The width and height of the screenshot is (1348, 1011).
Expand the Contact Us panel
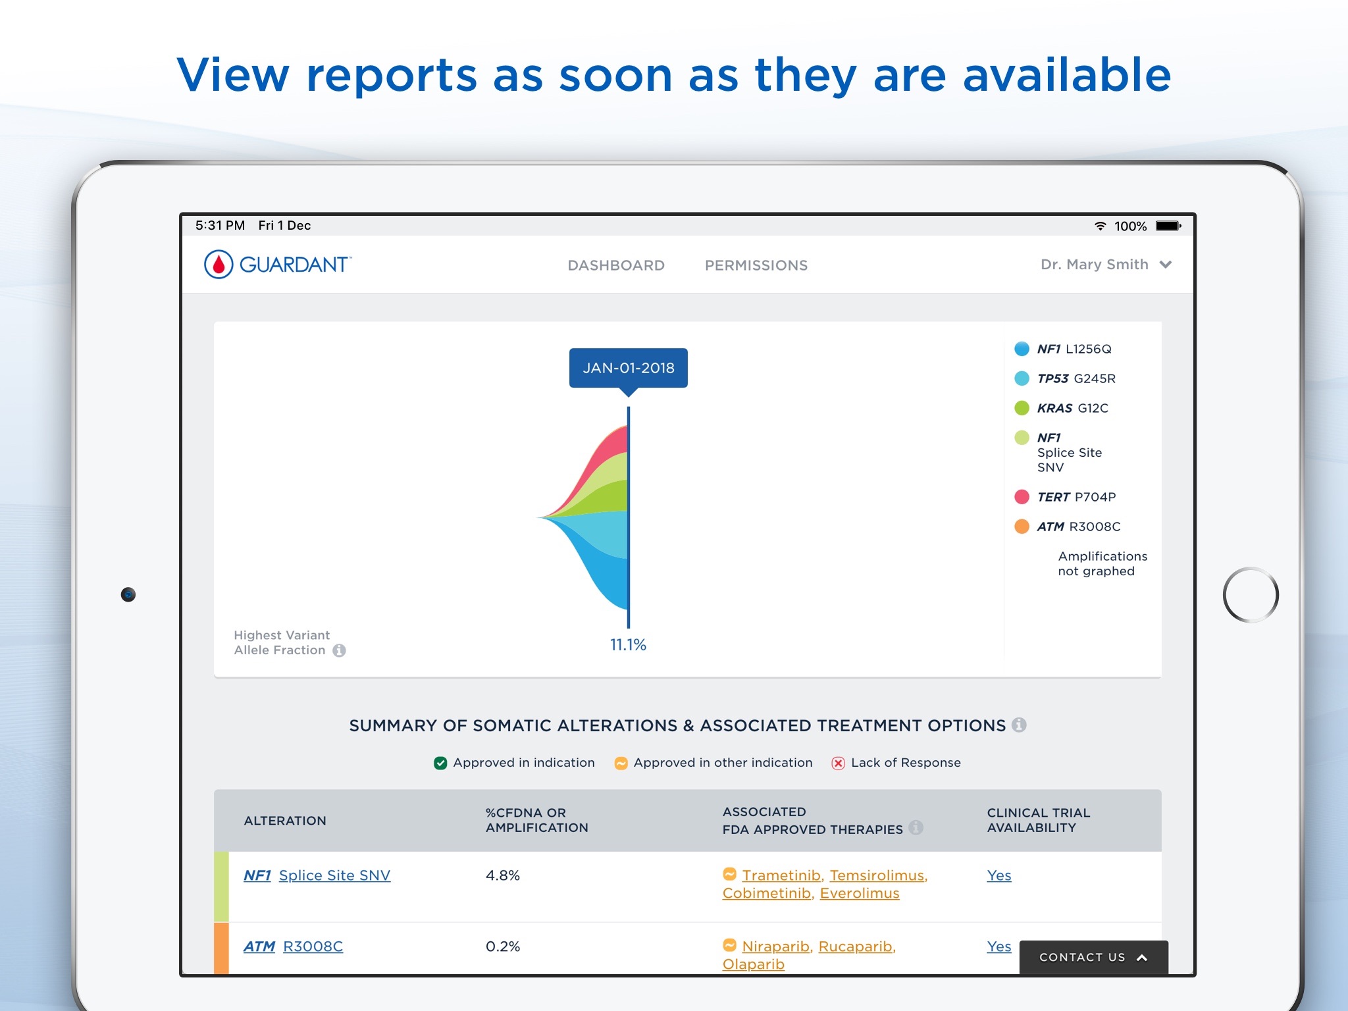click(x=1093, y=957)
